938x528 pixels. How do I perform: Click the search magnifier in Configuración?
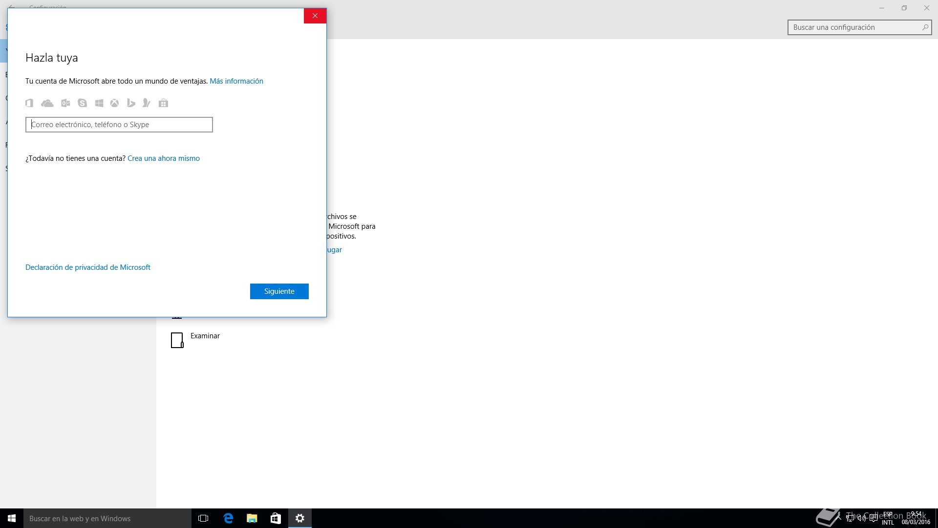925,27
